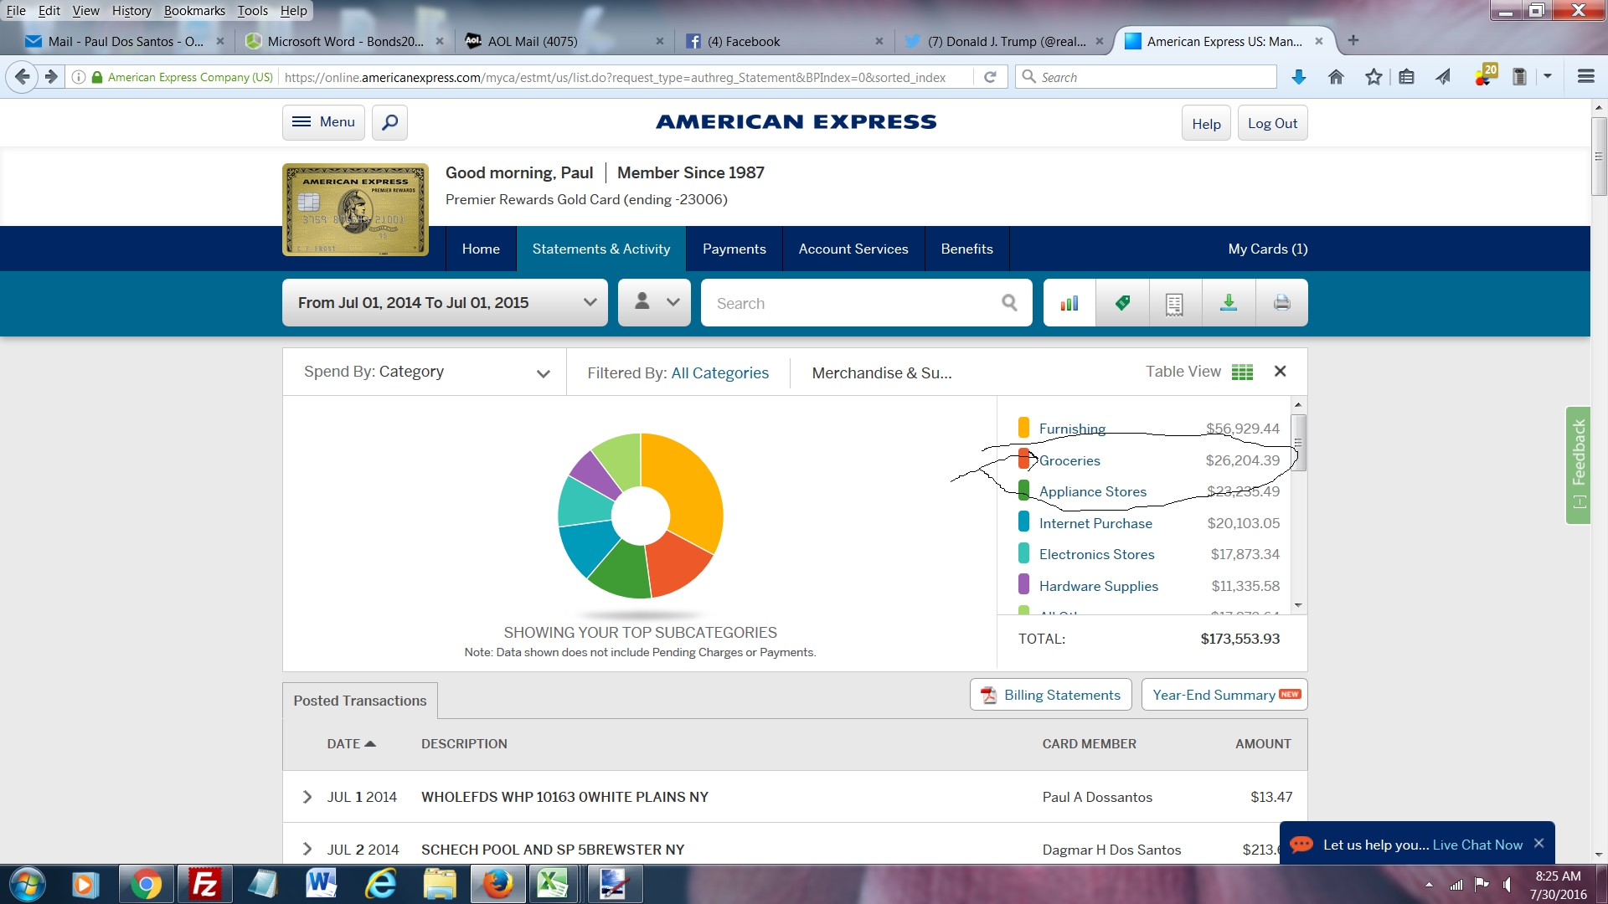Click All Categories filter link
1608x904 pixels.
719,373
